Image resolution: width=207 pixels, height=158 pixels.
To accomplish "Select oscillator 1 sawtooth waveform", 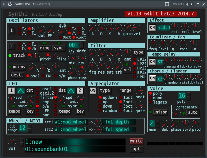I will tap(29, 29).
